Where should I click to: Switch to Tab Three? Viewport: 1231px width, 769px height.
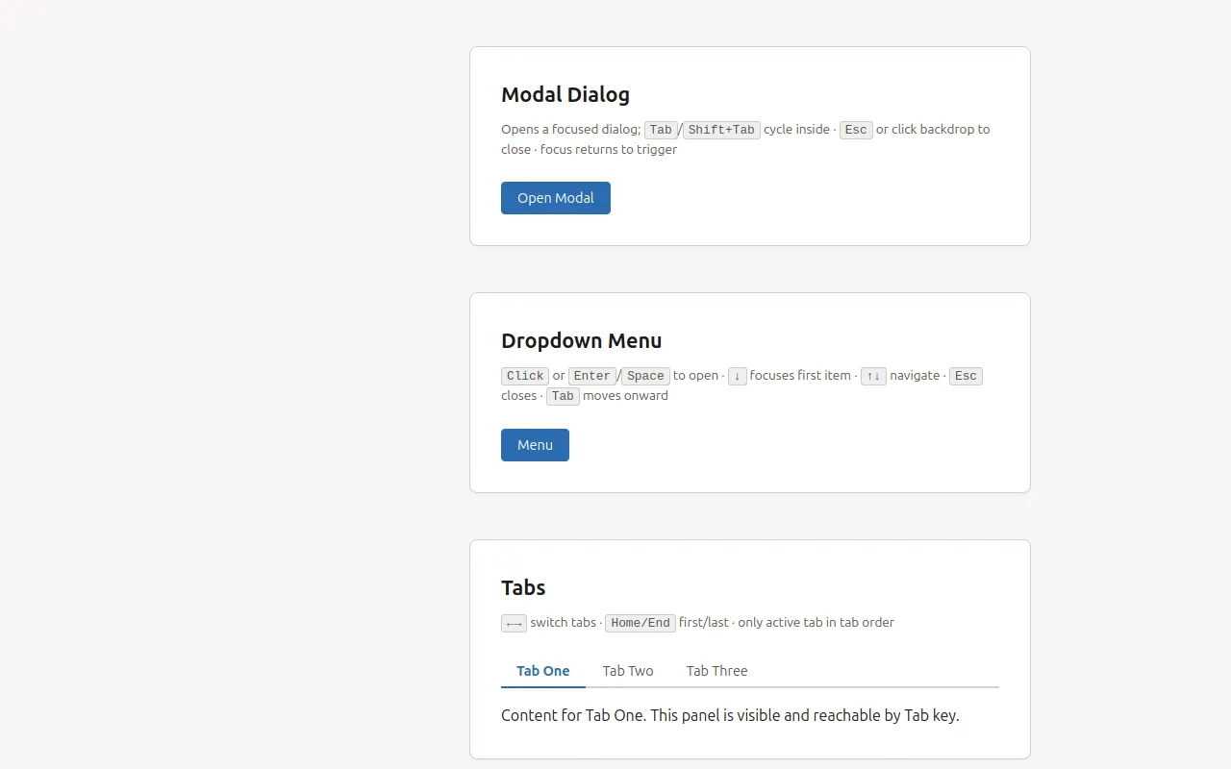[x=716, y=671]
